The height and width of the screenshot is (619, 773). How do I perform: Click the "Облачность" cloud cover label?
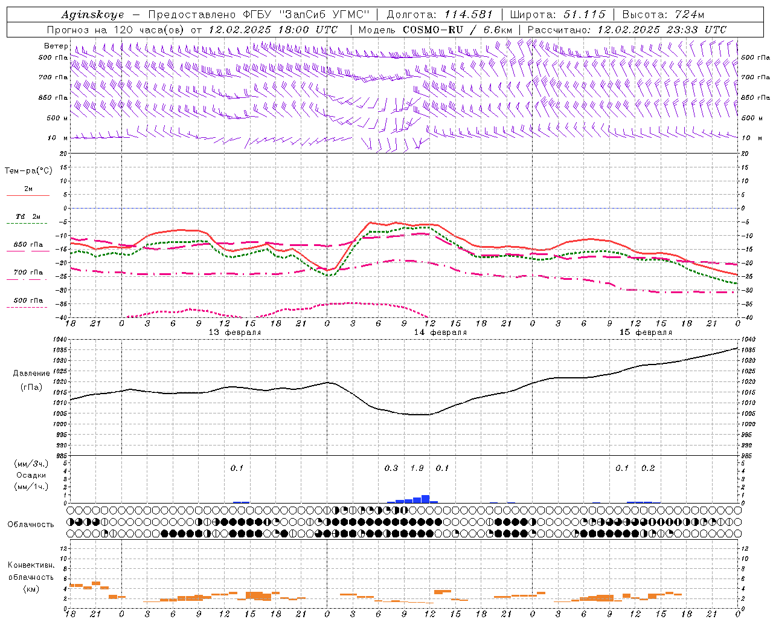coord(31,524)
